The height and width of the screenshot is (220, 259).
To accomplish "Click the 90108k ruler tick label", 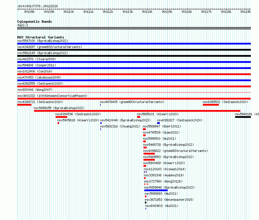I will point(29,12).
